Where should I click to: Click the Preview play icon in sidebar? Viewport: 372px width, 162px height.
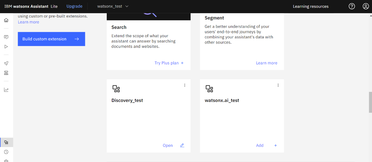6,47
